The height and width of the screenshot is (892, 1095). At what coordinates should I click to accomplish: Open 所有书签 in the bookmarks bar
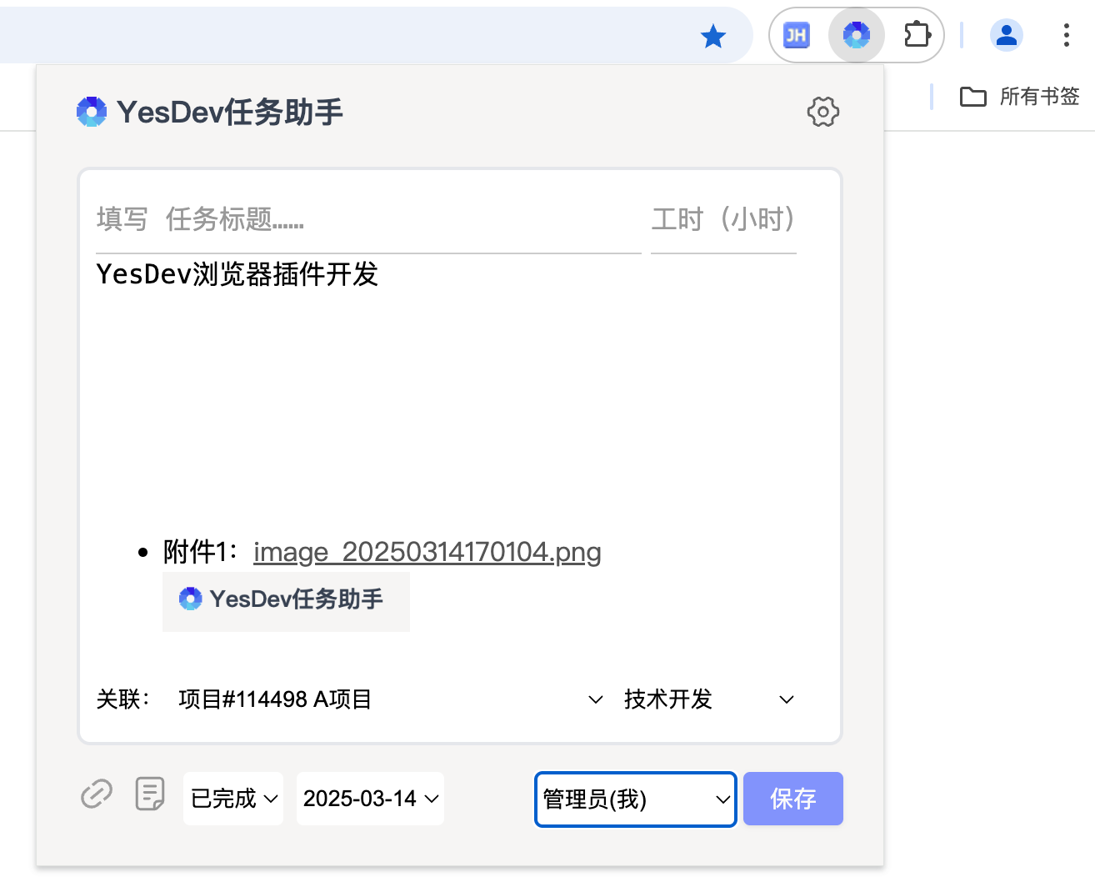(1019, 97)
